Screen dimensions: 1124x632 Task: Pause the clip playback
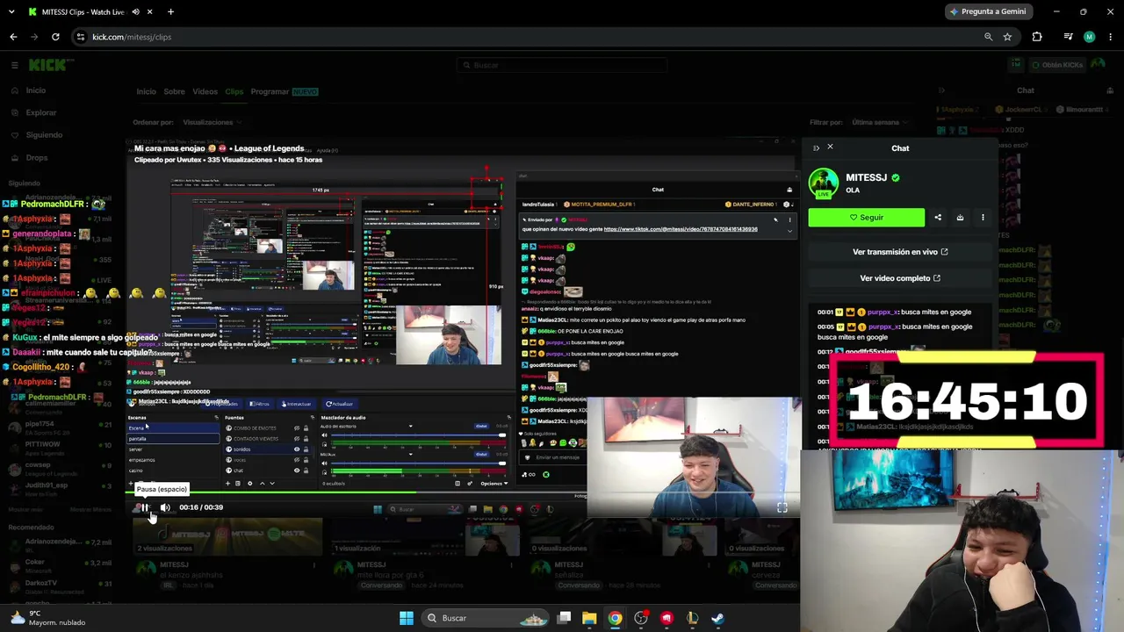click(x=145, y=507)
